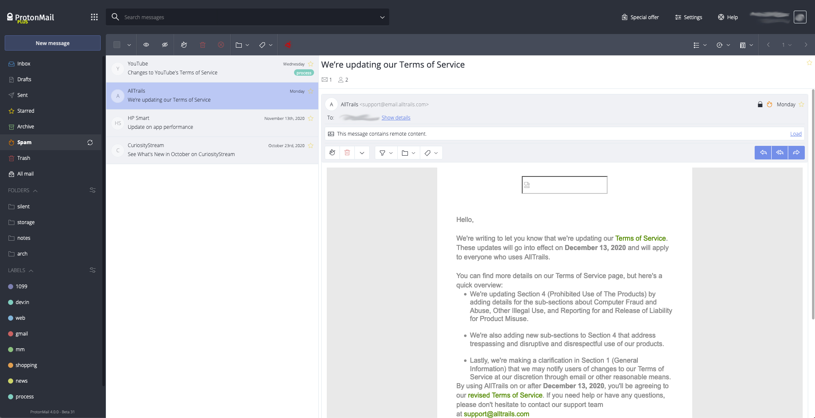This screenshot has width=815, height=418.
Task: Click the Load remote content link
Action: click(795, 134)
